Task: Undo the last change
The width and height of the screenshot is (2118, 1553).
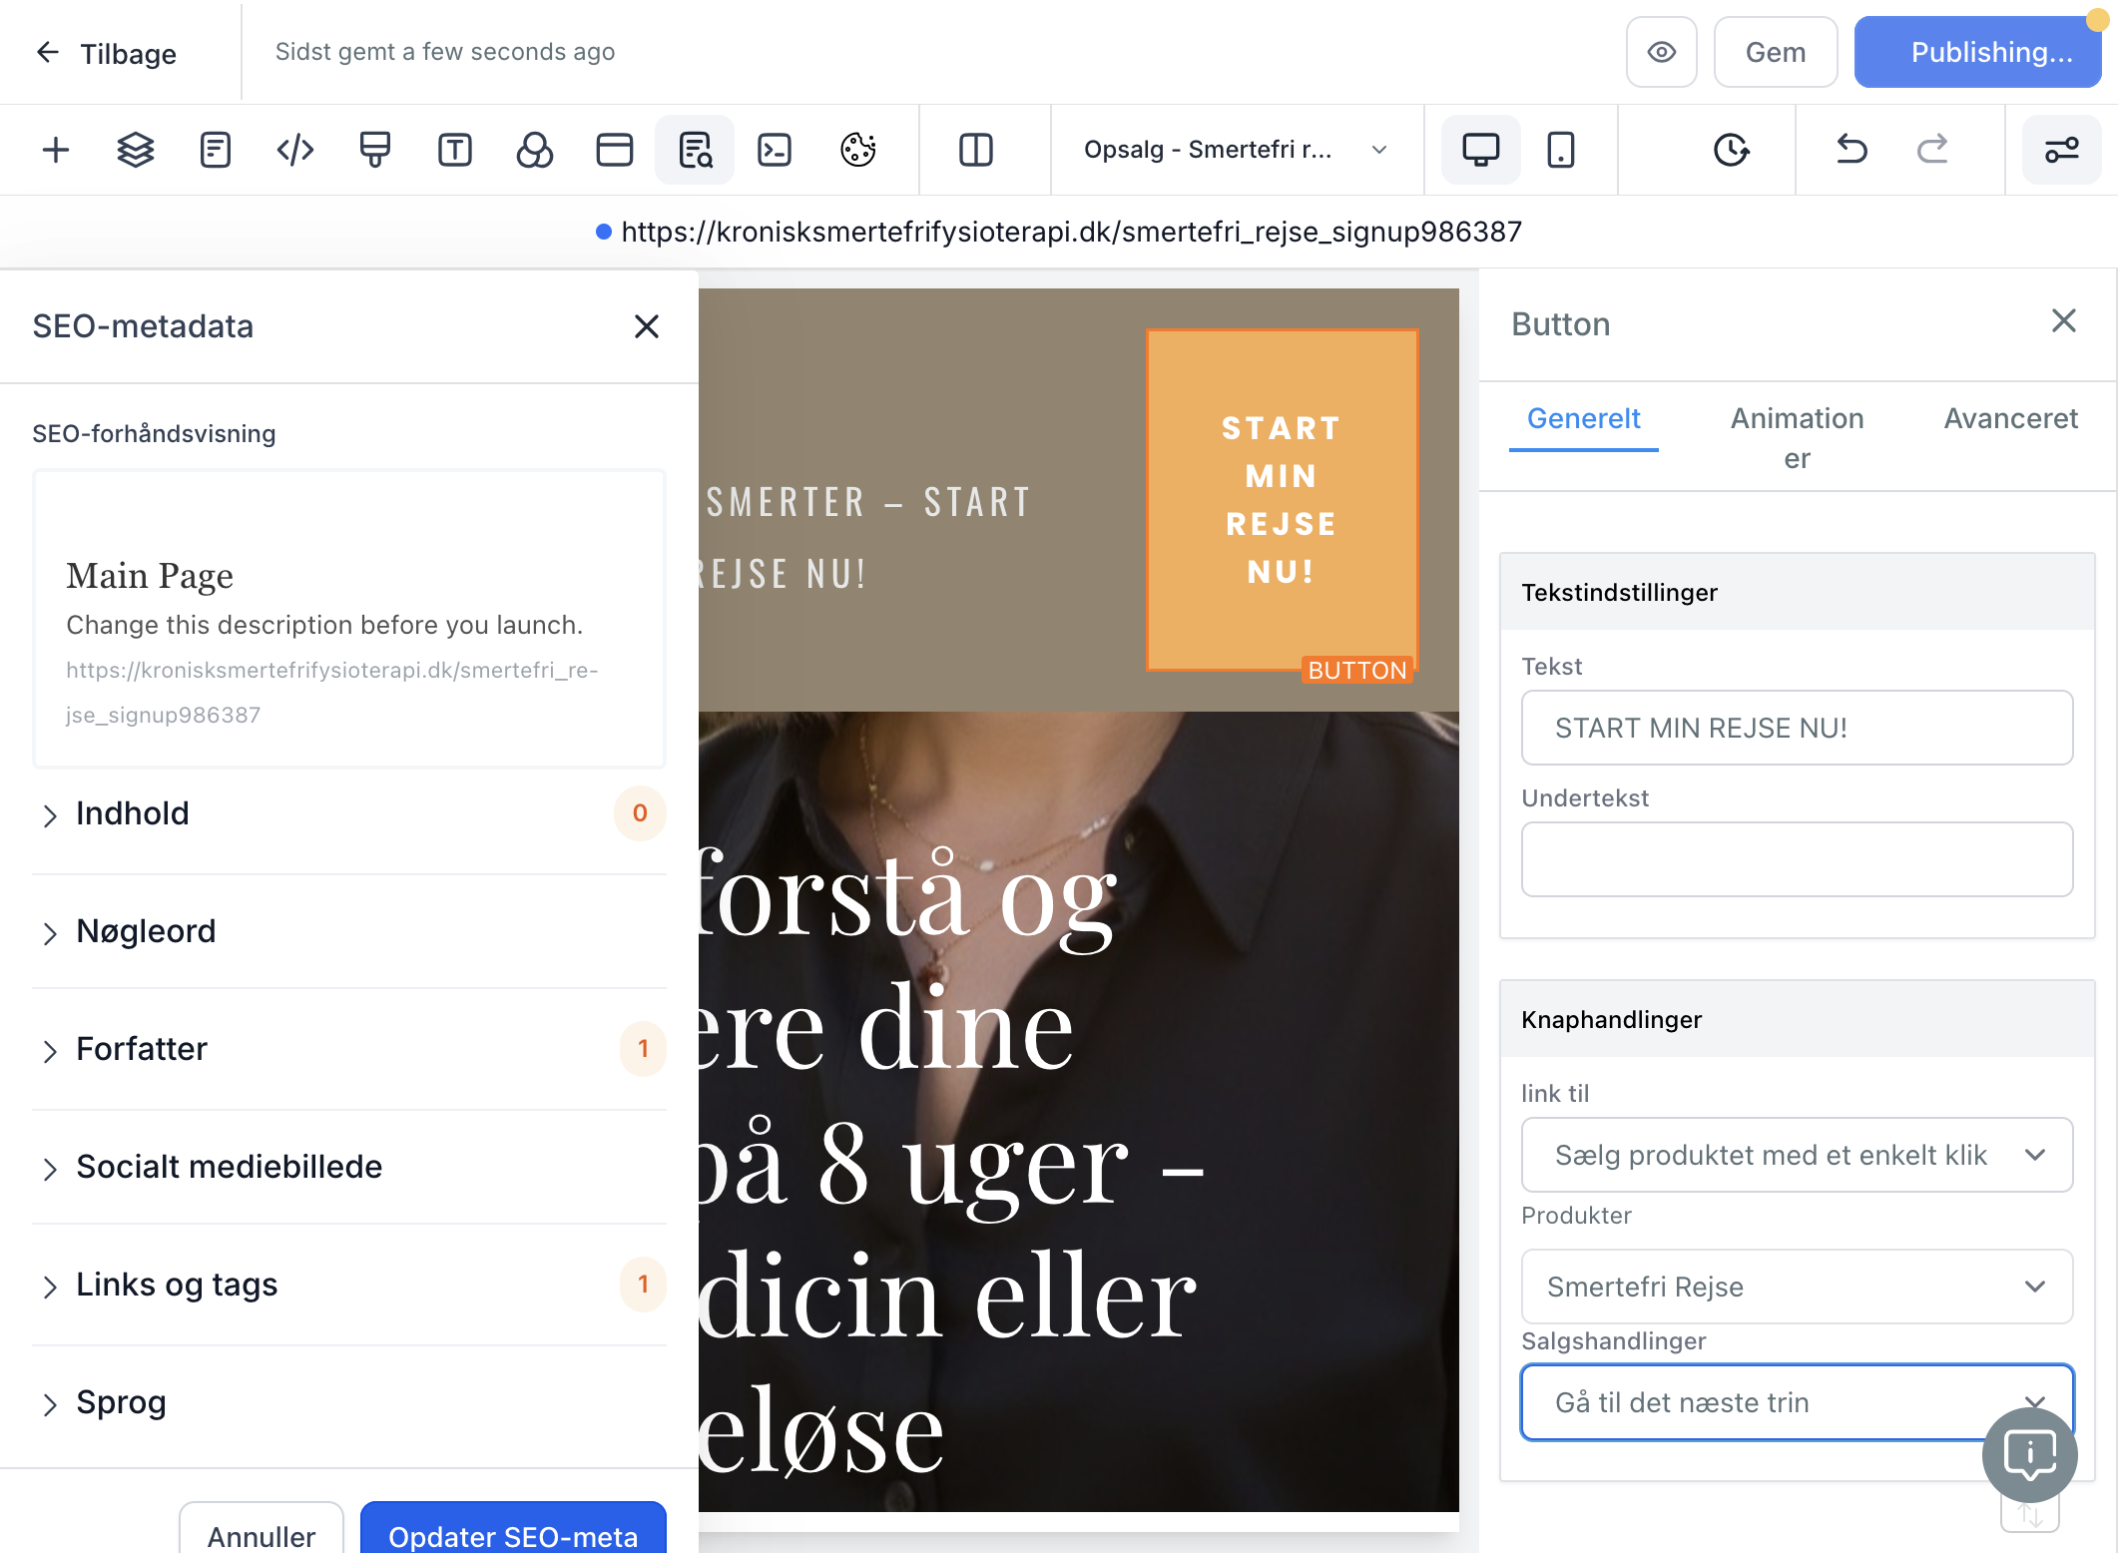Action: click(1853, 150)
